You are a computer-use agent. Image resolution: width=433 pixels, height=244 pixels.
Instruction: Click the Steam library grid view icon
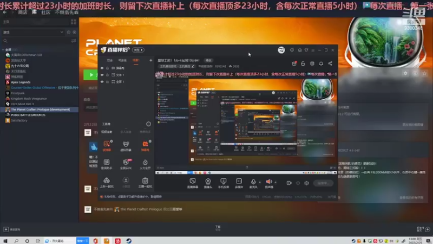point(74,22)
